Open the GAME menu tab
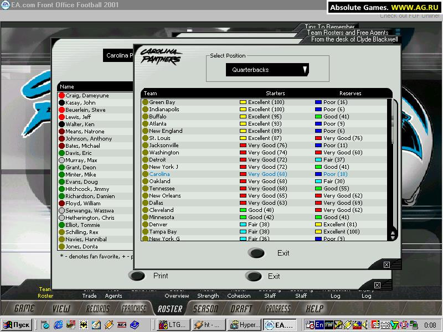 (24, 308)
